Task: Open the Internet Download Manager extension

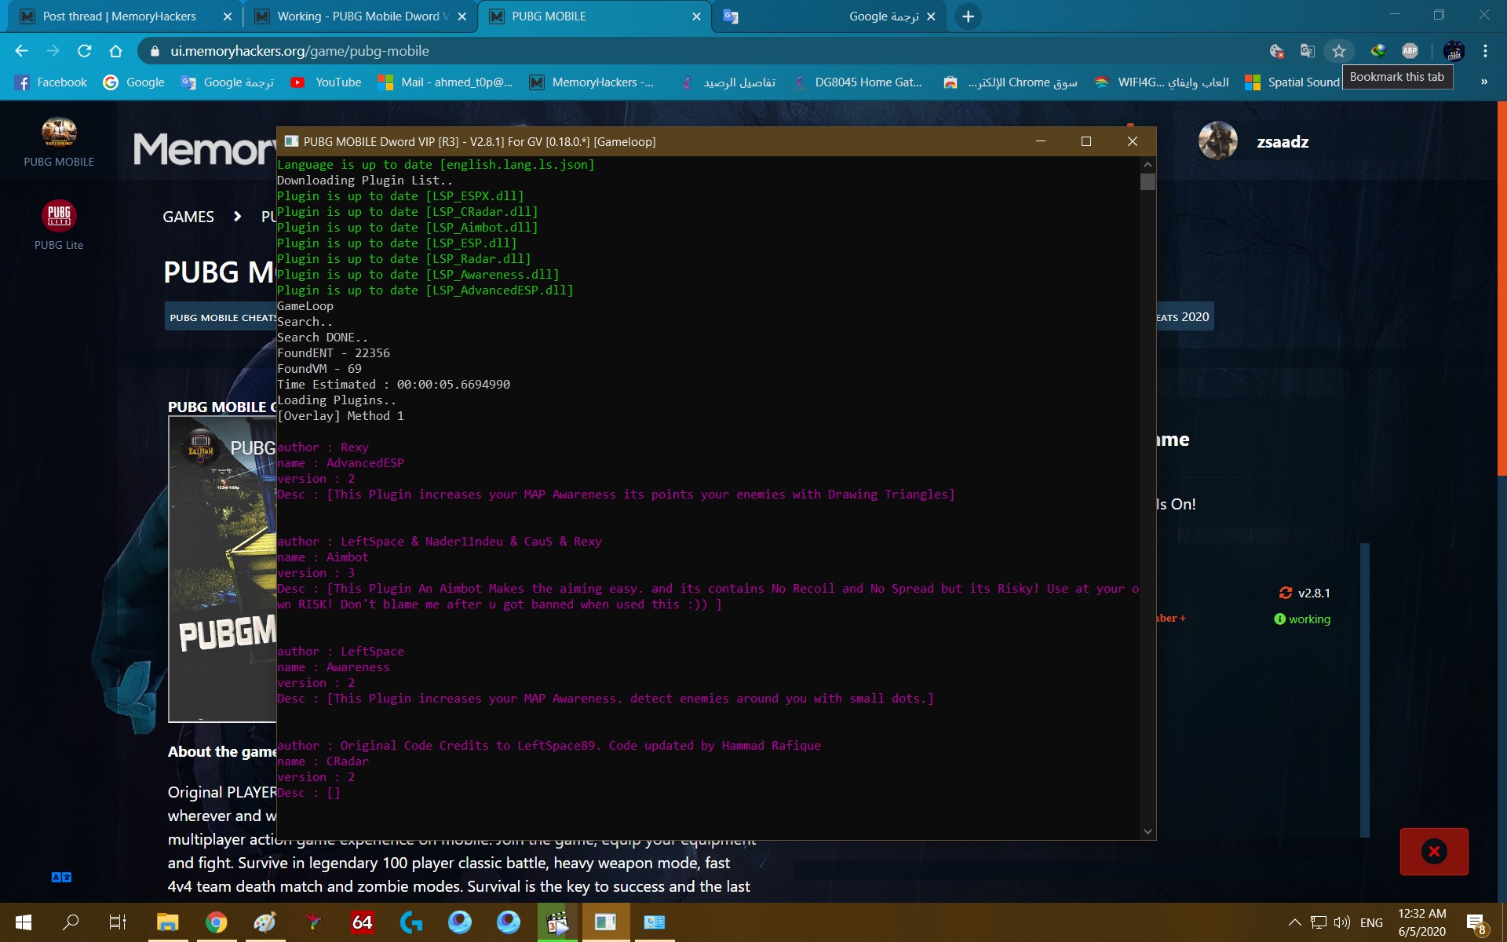Action: point(1378,51)
